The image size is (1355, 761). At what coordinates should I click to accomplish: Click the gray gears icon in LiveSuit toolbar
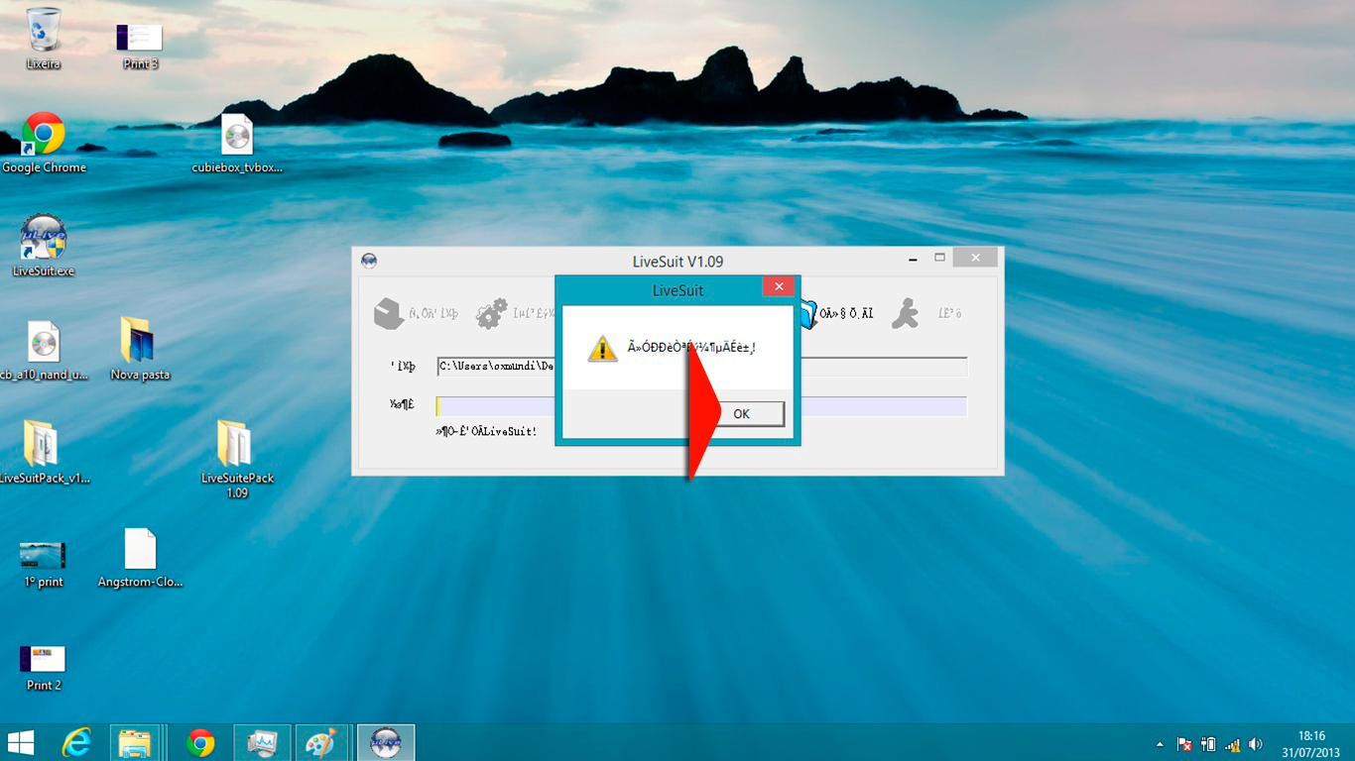pos(491,313)
